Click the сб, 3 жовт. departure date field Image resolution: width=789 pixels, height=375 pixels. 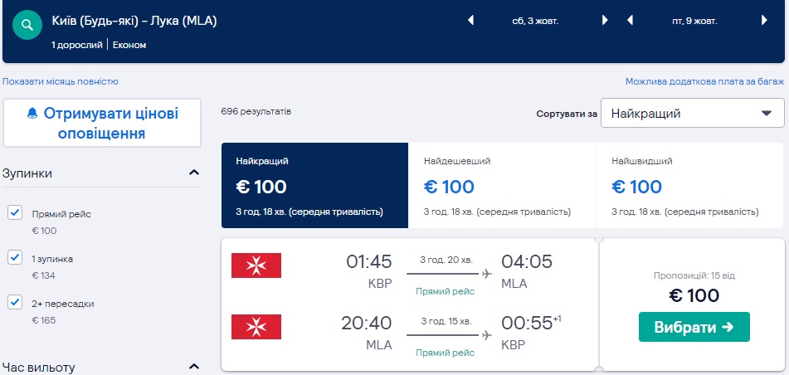[536, 21]
